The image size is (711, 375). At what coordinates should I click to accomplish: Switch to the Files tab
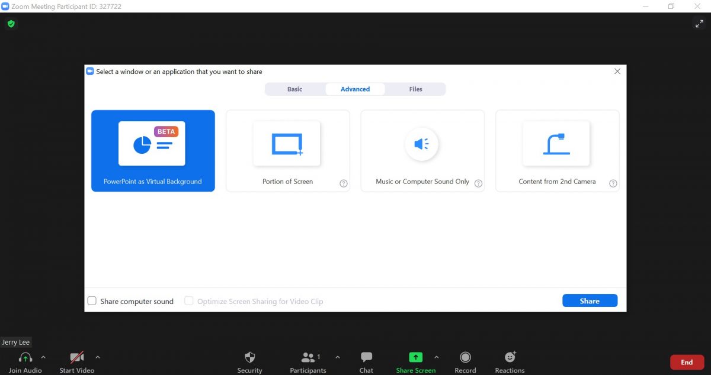pyautogui.click(x=415, y=89)
